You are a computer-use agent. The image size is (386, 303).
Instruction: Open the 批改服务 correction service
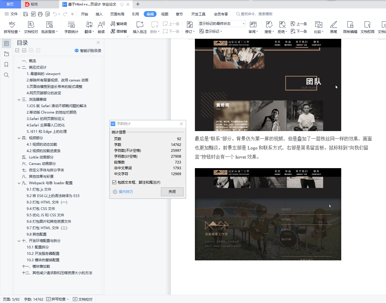pyautogui.click(x=49, y=27)
